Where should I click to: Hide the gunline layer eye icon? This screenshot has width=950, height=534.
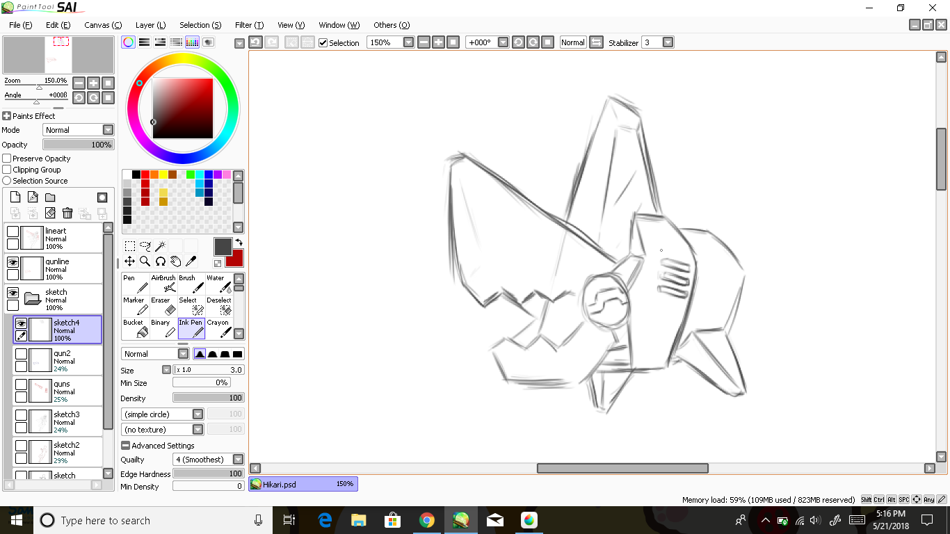pyautogui.click(x=13, y=262)
